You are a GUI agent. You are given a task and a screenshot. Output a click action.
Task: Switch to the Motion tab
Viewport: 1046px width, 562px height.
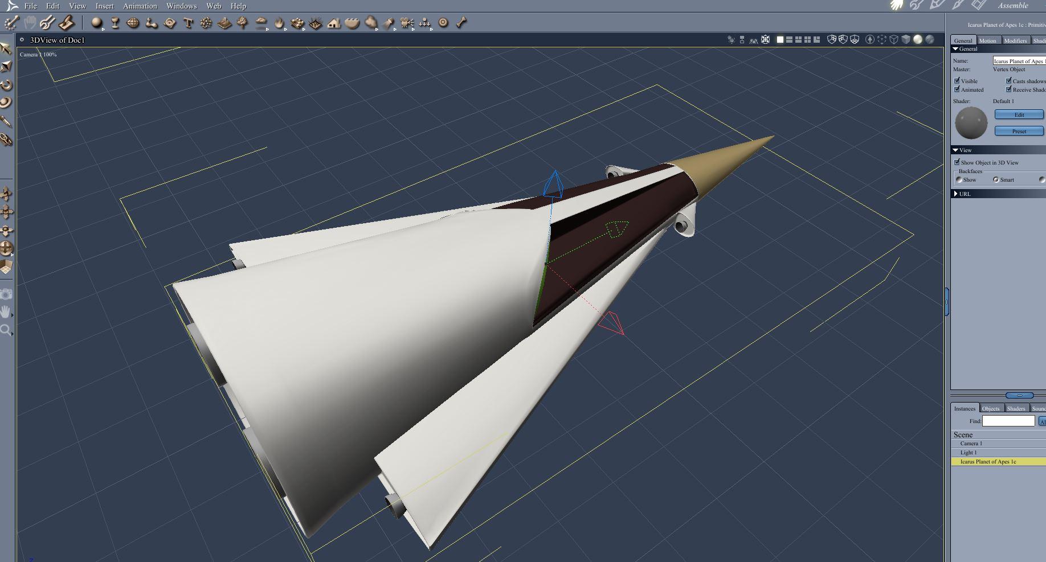pyautogui.click(x=988, y=40)
